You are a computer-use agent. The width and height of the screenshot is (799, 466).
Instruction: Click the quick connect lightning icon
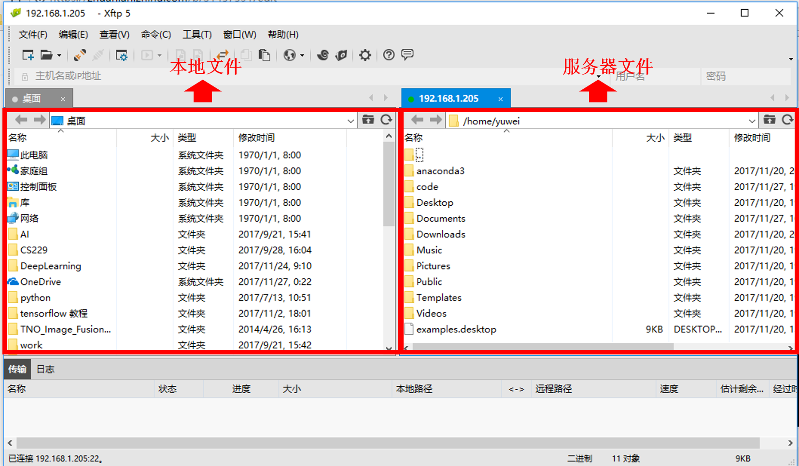pyautogui.click(x=79, y=55)
